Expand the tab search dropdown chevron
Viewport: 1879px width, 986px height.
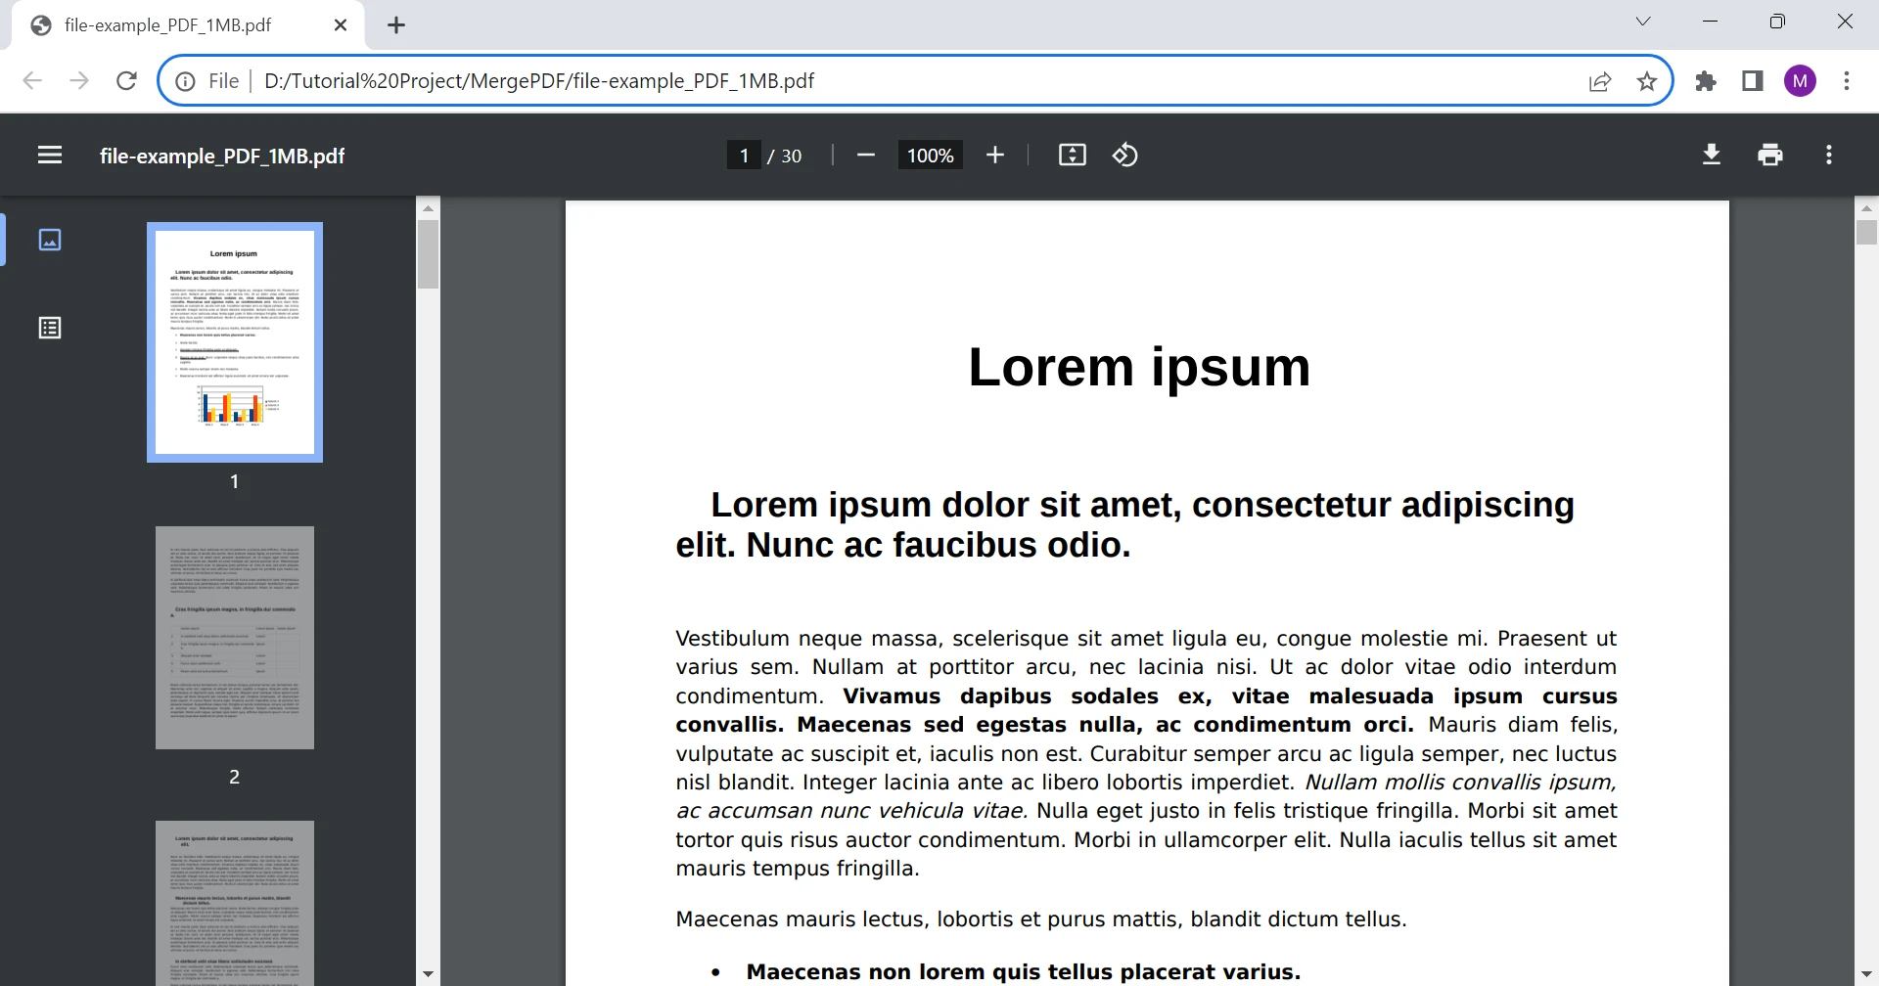[1643, 22]
